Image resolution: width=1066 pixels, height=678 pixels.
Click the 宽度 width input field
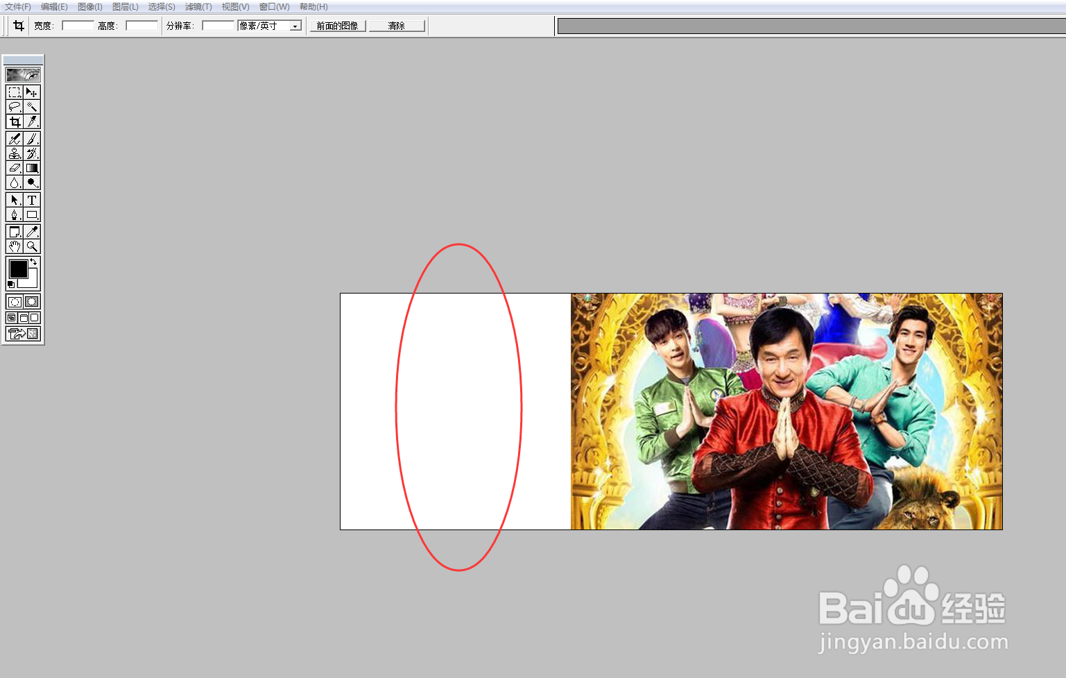[x=78, y=26]
